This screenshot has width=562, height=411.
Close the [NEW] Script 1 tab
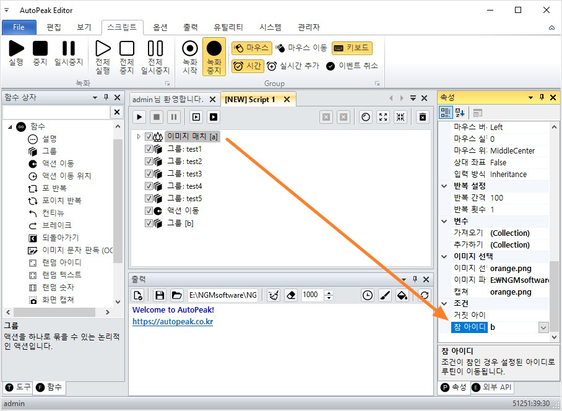(x=287, y=100)
